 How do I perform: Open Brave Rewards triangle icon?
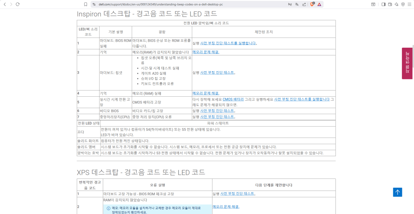tap(319, 4)
